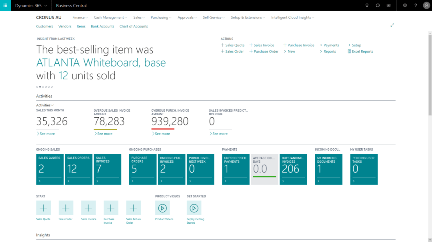432x242 pixels.
Task: Open the Purchase Orders tile showing 5
Action: (143, 169)
